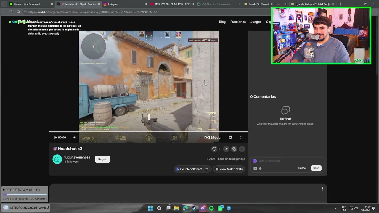Switch to the VW GOL GL 1.6 YouTube tab
The height and width of the screenshot is (213, 379).
coord(172,4)
